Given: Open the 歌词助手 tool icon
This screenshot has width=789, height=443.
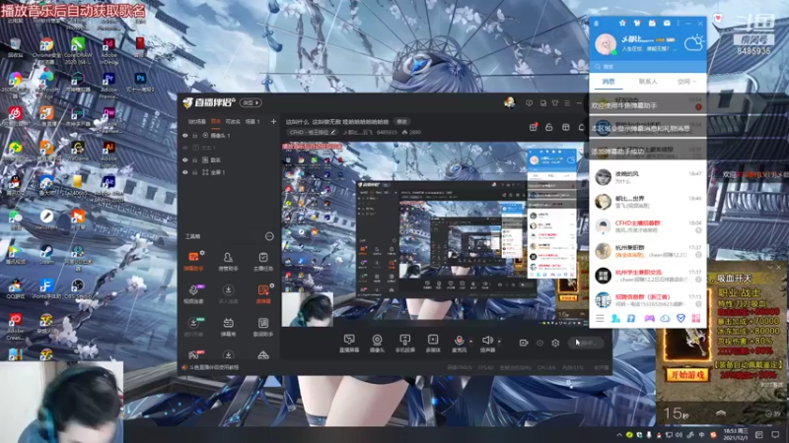Looking at the screenshot, I should click(263, 327).
